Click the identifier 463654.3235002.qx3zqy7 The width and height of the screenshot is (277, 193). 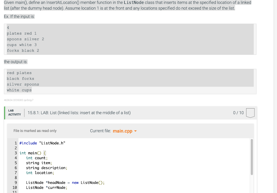[x=18, y=100]
